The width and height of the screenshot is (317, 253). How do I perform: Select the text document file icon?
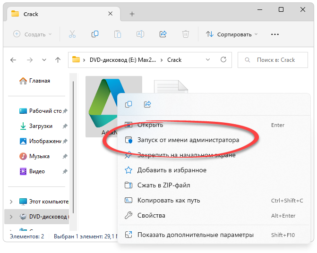[x=171, y=86]
